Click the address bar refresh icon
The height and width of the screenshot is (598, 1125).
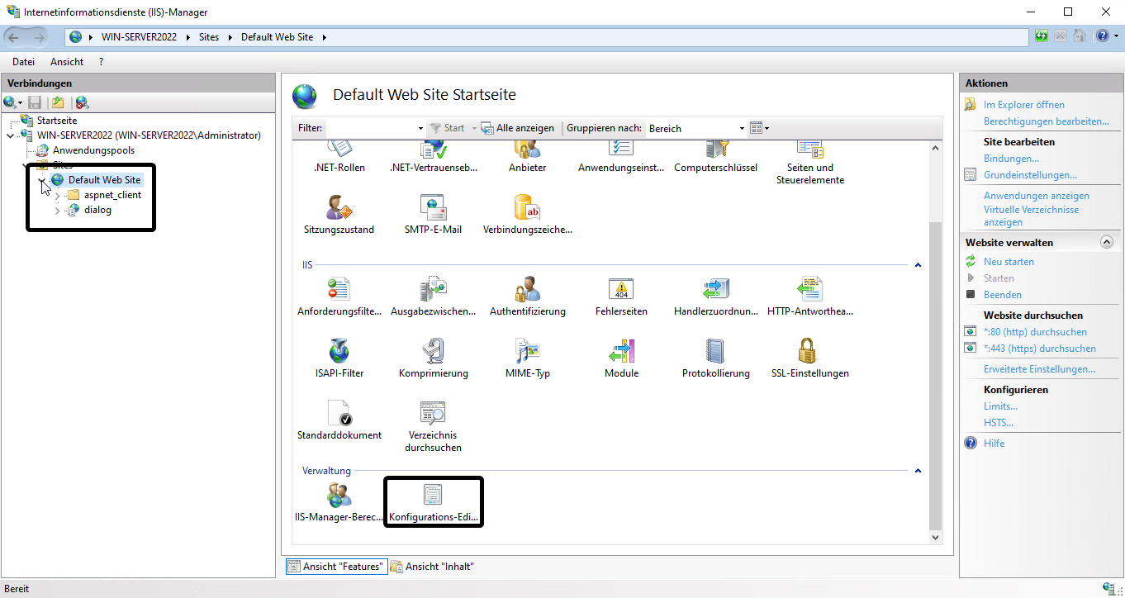[x=1042, y=36]
